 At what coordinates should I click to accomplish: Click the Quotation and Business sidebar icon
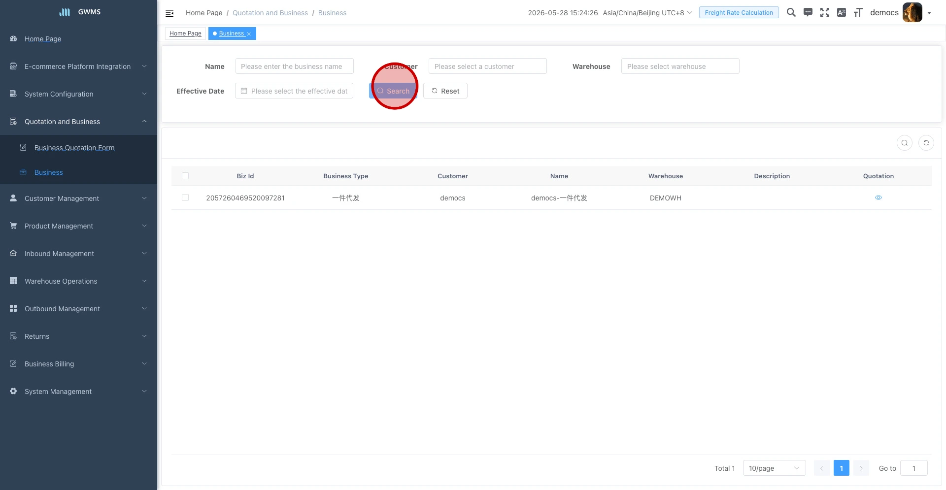[13, 121]
